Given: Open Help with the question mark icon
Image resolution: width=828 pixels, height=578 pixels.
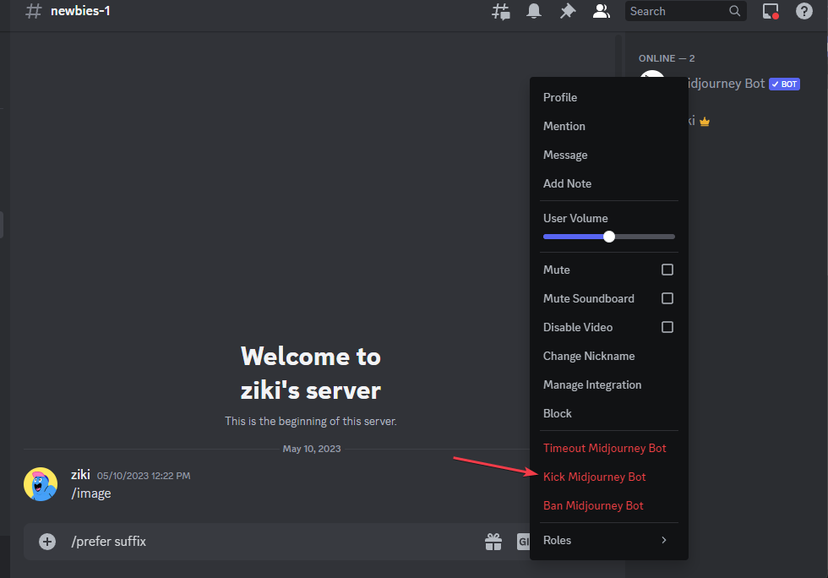Looking at the screenshot, I should pyautogui.click(x=803, y=11).
